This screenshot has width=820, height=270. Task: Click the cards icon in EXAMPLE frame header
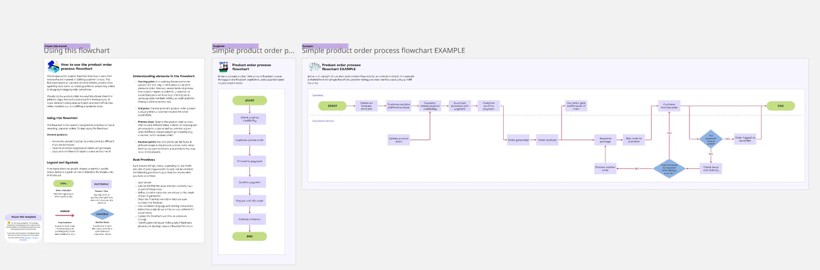(x=314, y=66)
